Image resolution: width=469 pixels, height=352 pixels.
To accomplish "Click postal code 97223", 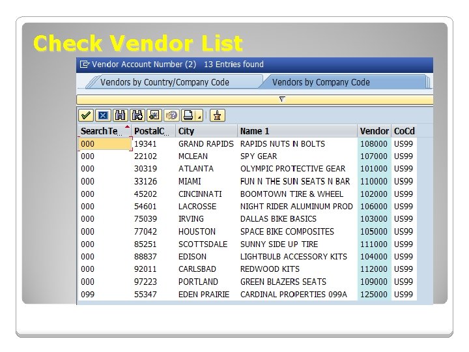I will tap(145, 282).
